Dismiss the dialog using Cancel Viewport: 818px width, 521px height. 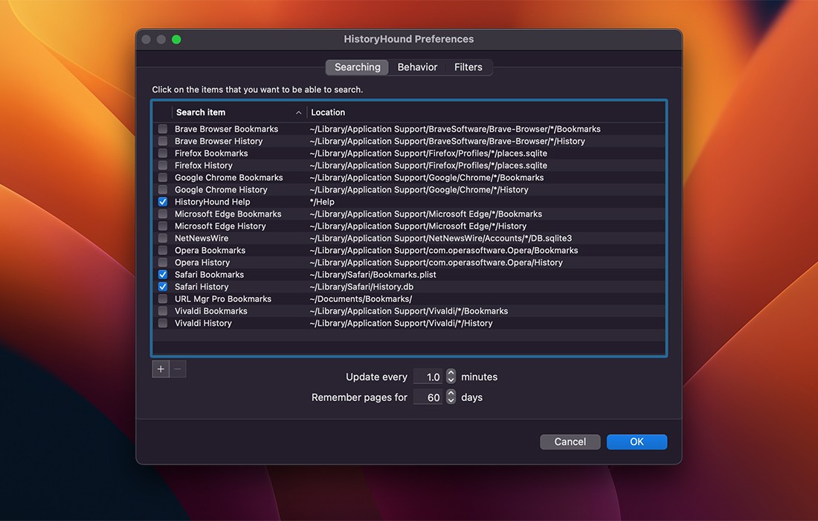570,441
